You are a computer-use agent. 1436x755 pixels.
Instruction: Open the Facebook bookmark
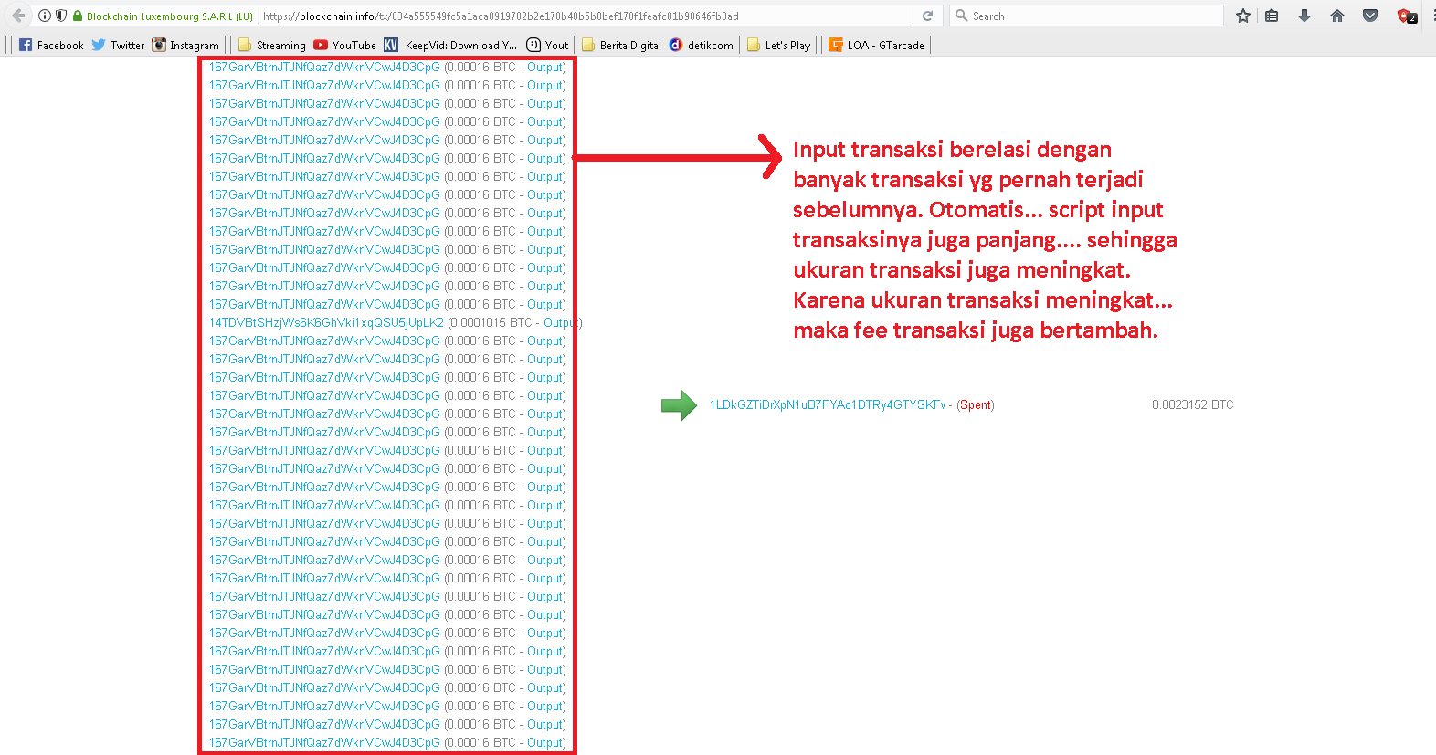pyautogui.click(x=51, y=45)
